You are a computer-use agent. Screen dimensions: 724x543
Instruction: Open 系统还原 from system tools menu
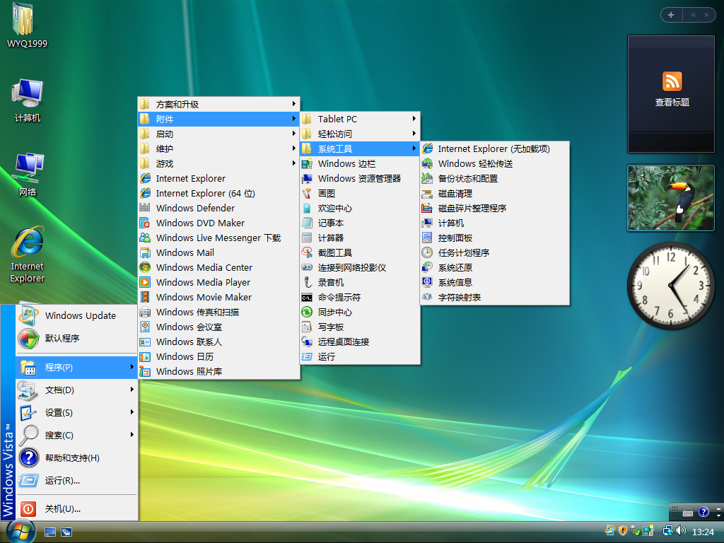click(x=455, y=267)
